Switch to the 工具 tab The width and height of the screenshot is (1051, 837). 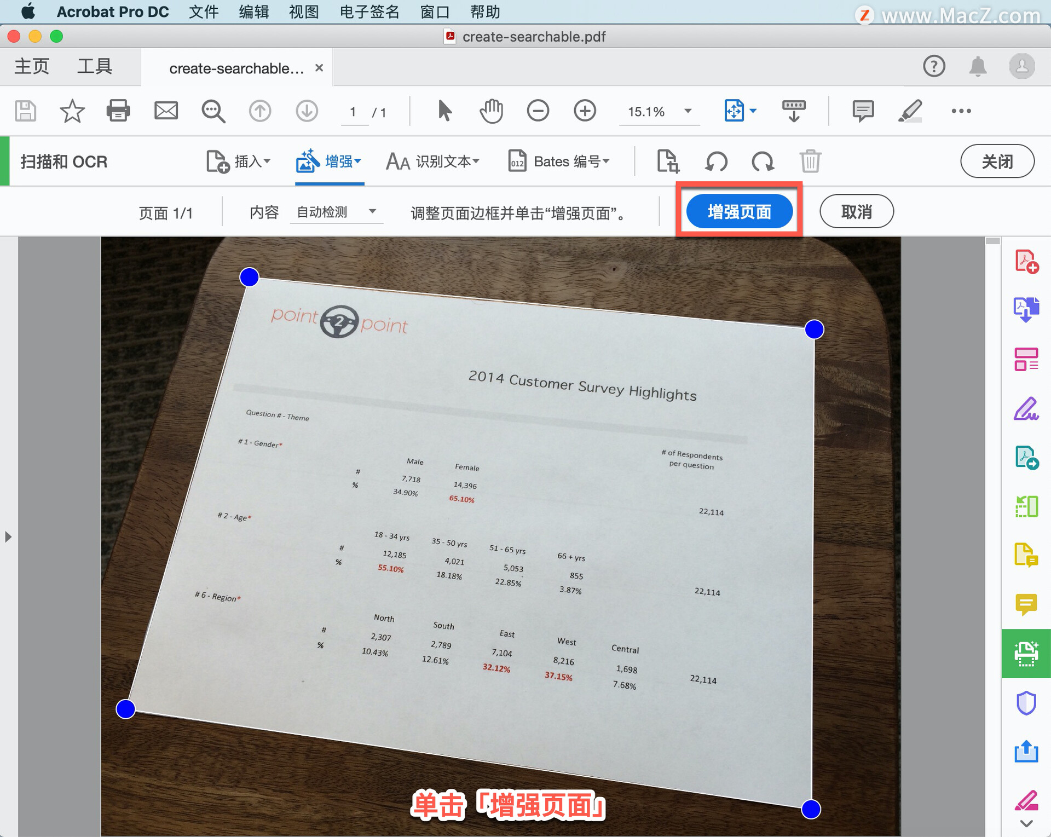pos(95,66)
